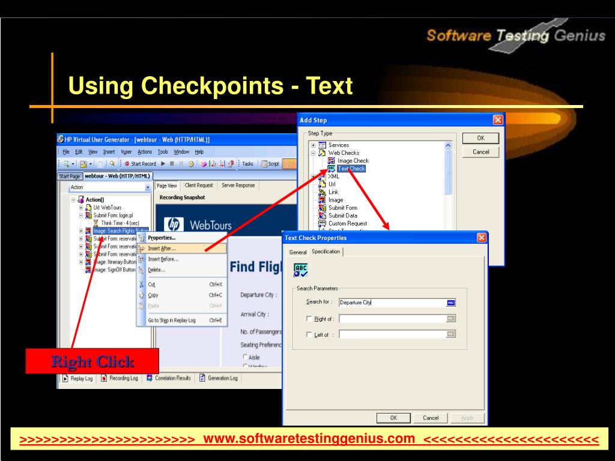Click the Save disk toolbar icon
Image resolution: width=615 pixels, height=461 pixels.
click(x=100, y=164)
